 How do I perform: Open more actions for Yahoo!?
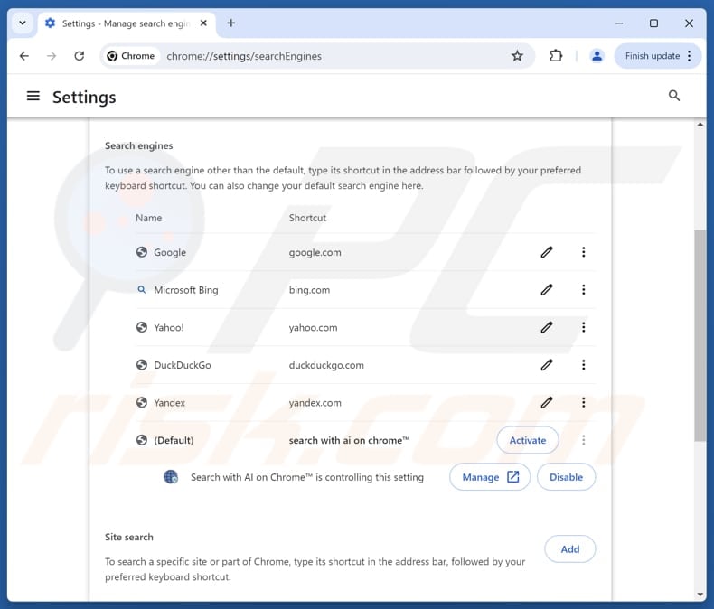(583, 327)
